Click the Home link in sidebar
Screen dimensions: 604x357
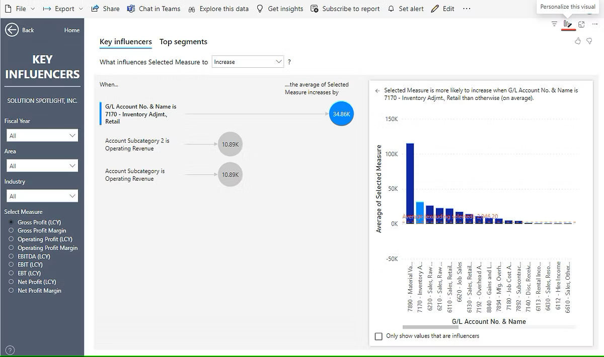(72, 30)
